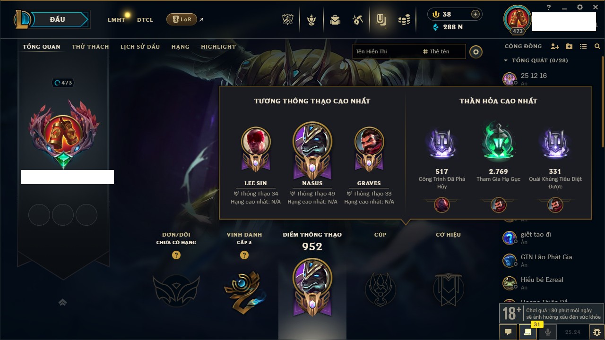Click the add friend icon

tap(555, 46)
